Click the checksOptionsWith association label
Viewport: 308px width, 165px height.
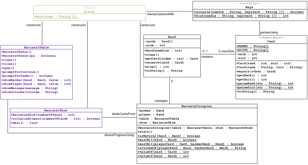click(x=160, y=14)
